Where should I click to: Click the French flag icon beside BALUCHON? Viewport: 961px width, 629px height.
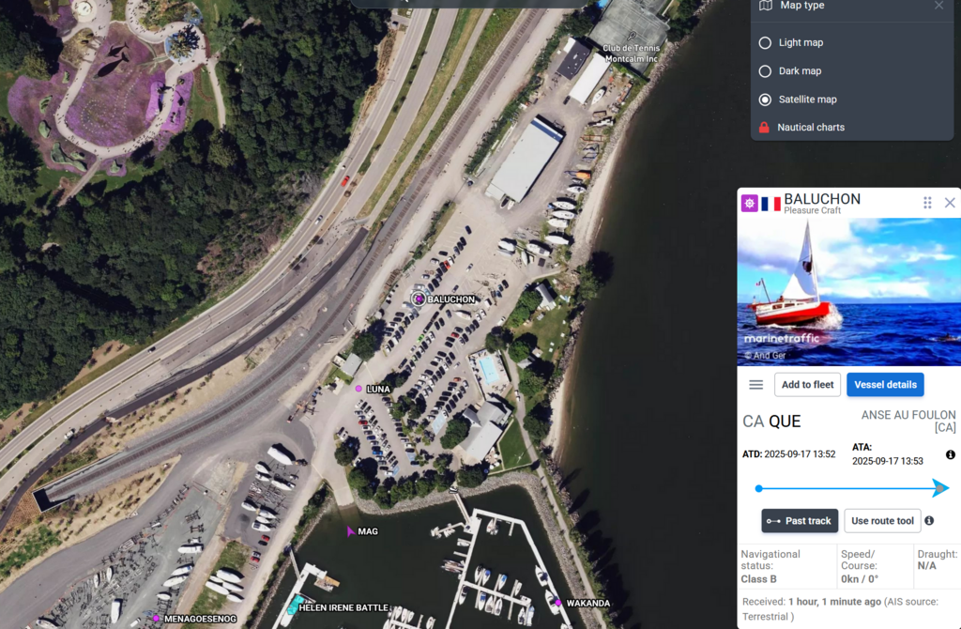click(x=771, y=204)
